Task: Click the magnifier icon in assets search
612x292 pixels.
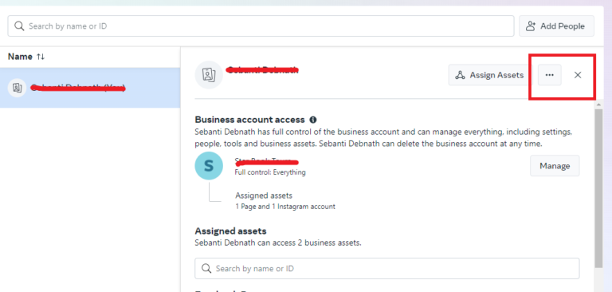Action: pos(206,269)
